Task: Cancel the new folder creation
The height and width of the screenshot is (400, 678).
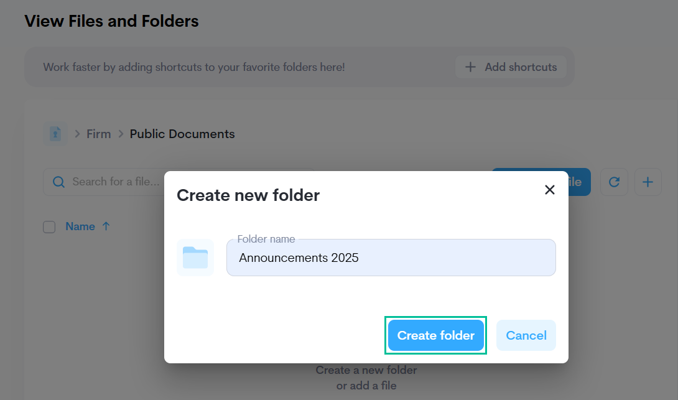Action: tap(526, 335)
